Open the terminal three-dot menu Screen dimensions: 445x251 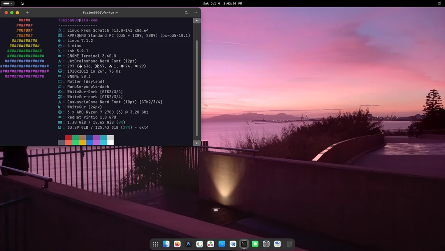[195, 12]
